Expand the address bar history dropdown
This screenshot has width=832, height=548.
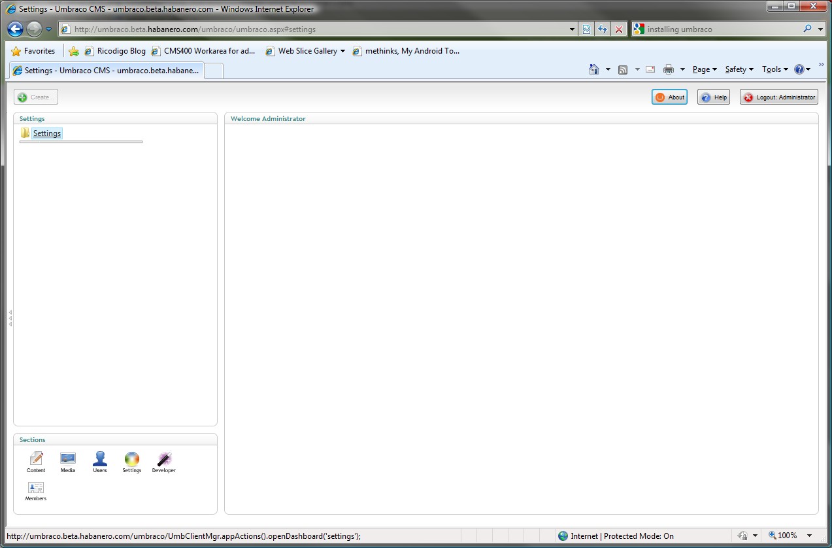point(572,29)
